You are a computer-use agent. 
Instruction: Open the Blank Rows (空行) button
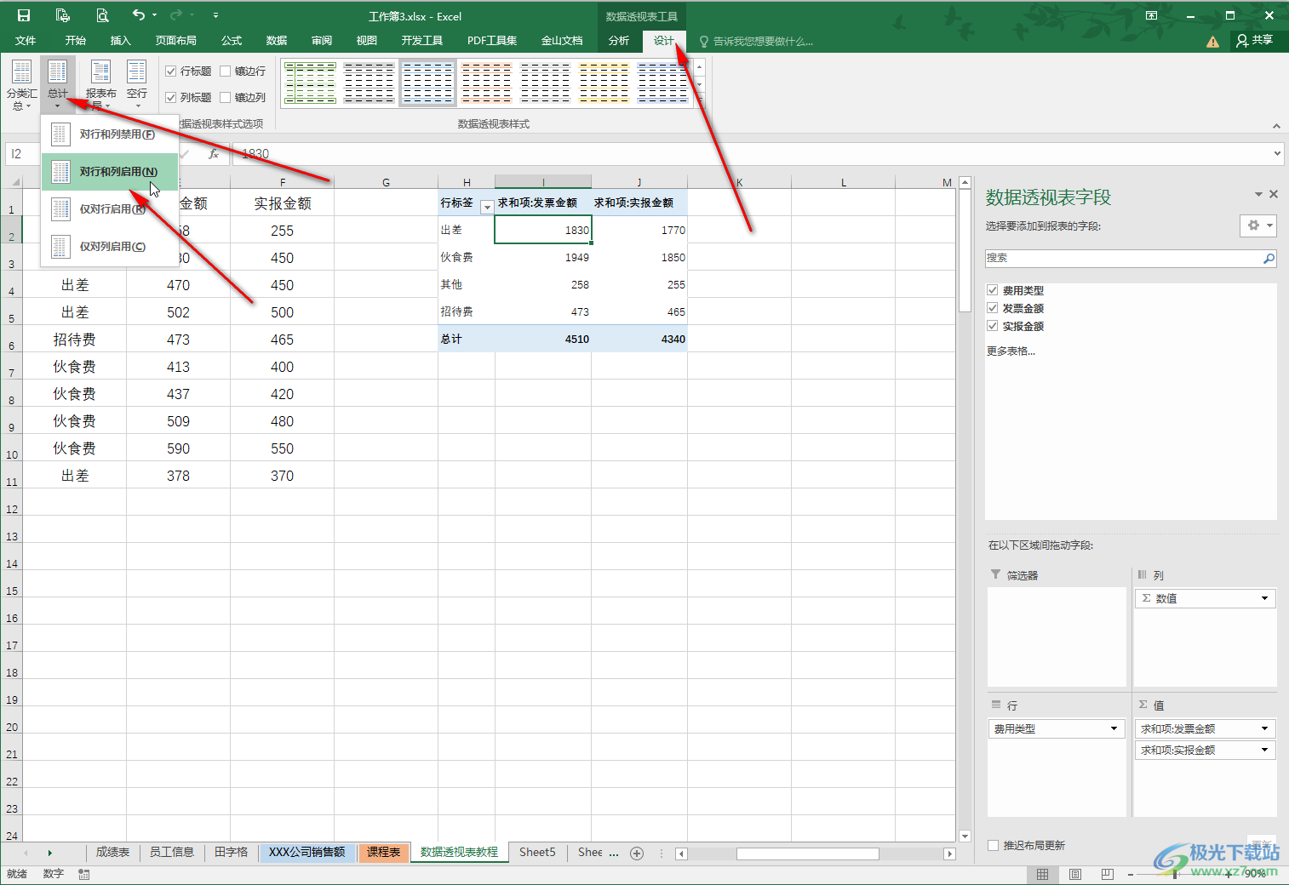click(x=137, y=85)
